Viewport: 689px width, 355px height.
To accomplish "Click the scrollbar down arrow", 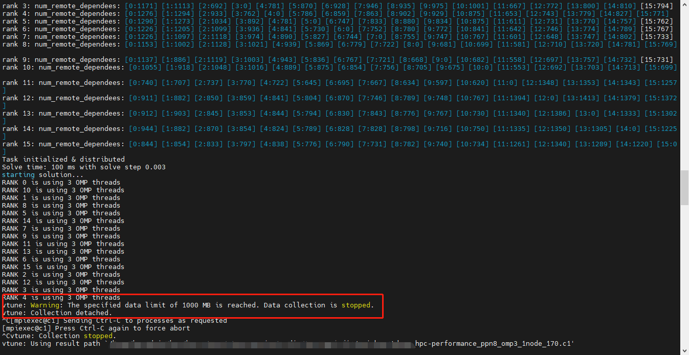I will [685, 351].
